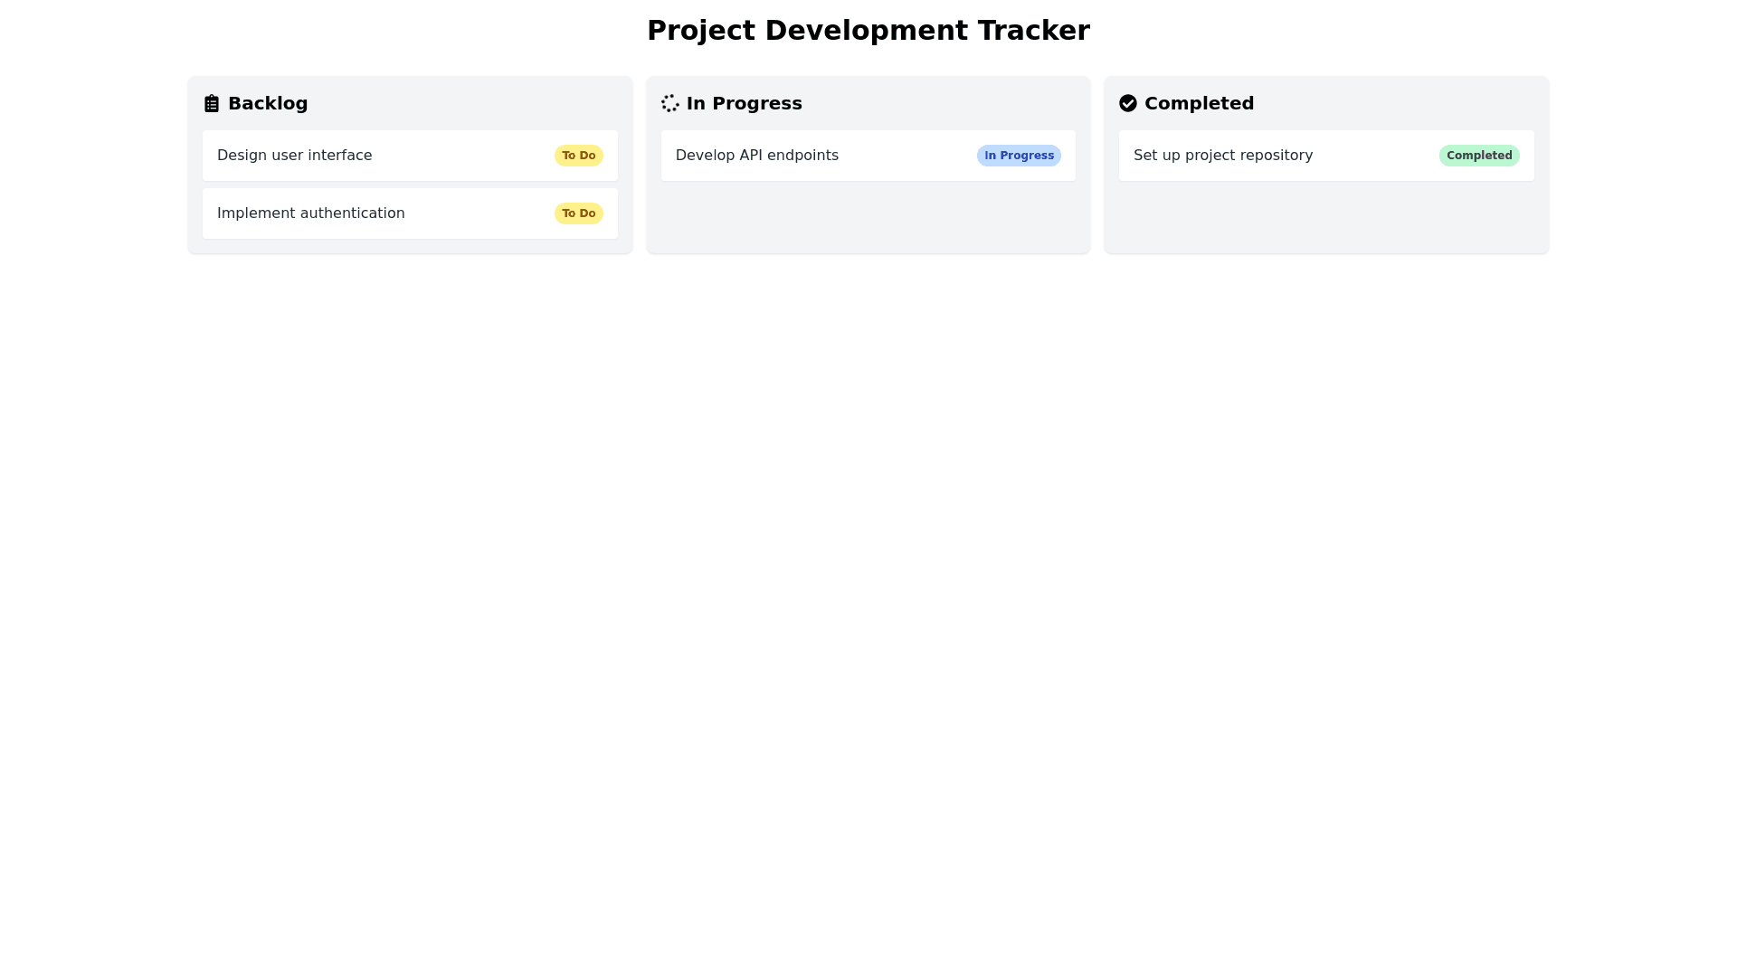
Task: Click the Completed column heading text
Action: click(x=1199, y=104)
